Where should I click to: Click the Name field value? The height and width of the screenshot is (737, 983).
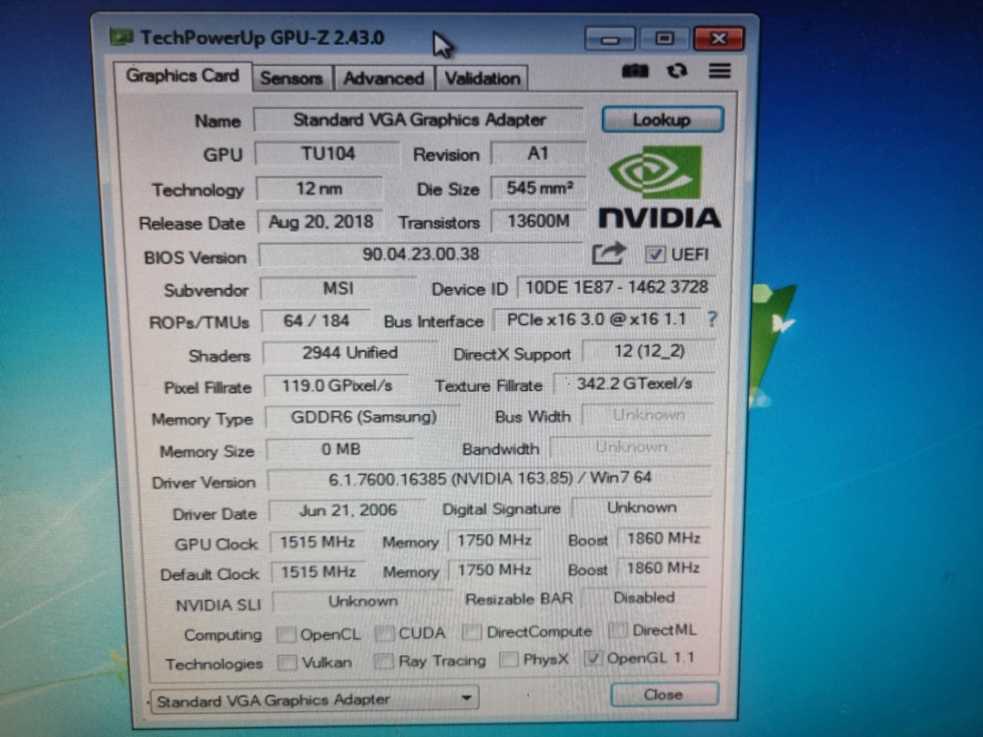click(x=418, y=120)
